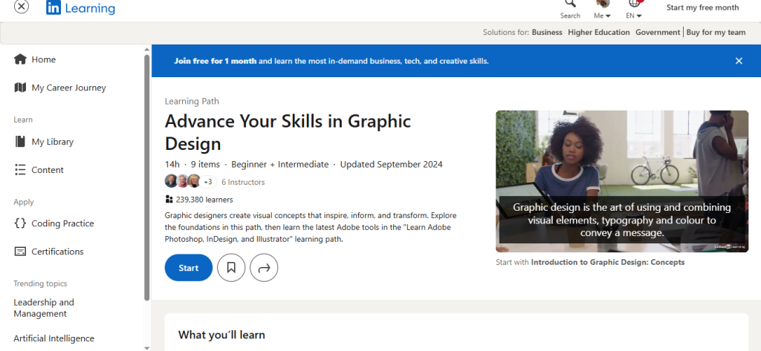The image size is (761, 351).
Task: Click the Certifications certificate icon
Action: pos(20,251)
